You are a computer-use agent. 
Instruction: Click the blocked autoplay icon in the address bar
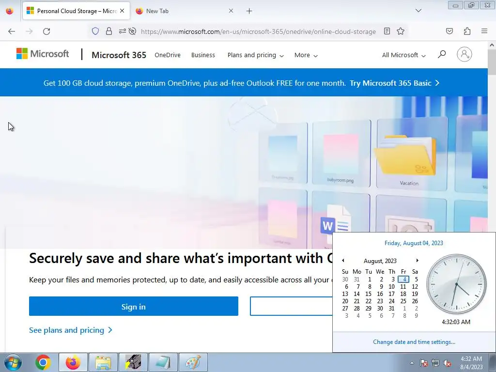[x=133, y=31]
